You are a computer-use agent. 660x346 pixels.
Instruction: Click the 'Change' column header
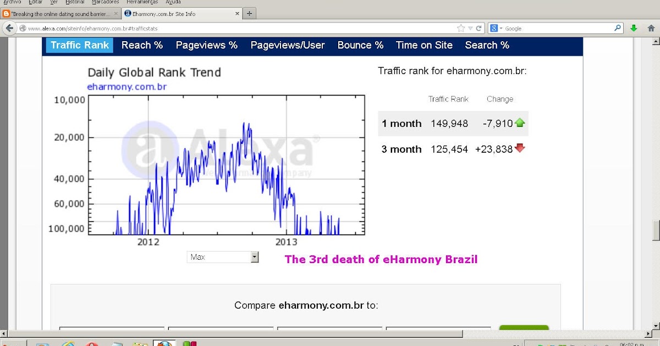(500, 99)
